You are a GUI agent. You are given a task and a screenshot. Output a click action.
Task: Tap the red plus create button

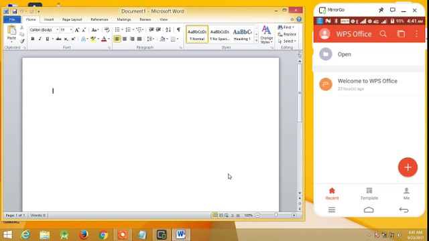408,167
